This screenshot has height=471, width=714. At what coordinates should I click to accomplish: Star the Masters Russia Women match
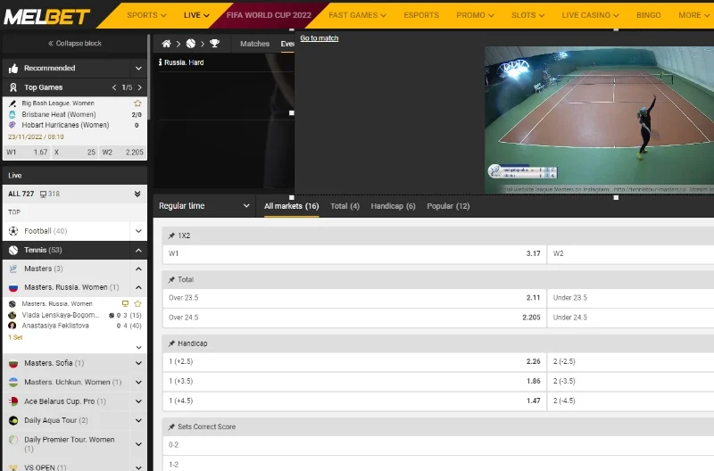coord(137,304)
